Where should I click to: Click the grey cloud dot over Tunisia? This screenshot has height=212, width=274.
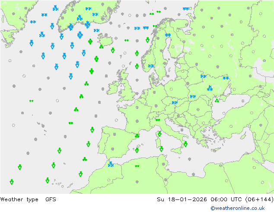[x=163, y=164]
